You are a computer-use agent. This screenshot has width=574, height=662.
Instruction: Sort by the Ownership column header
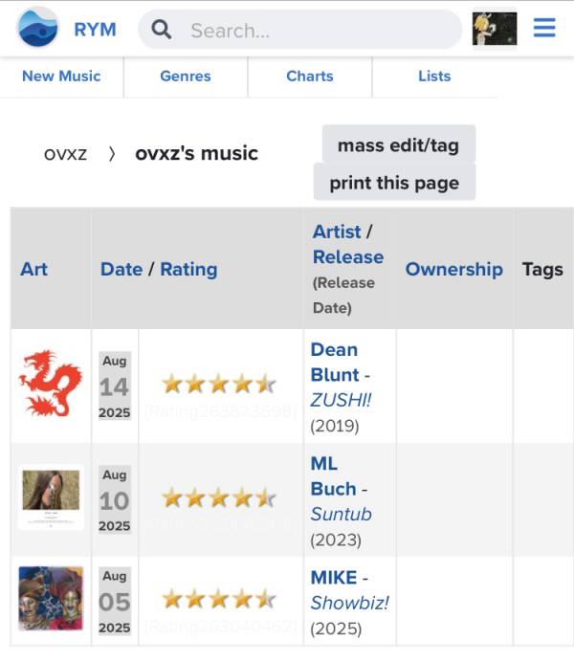coord(454,269)
